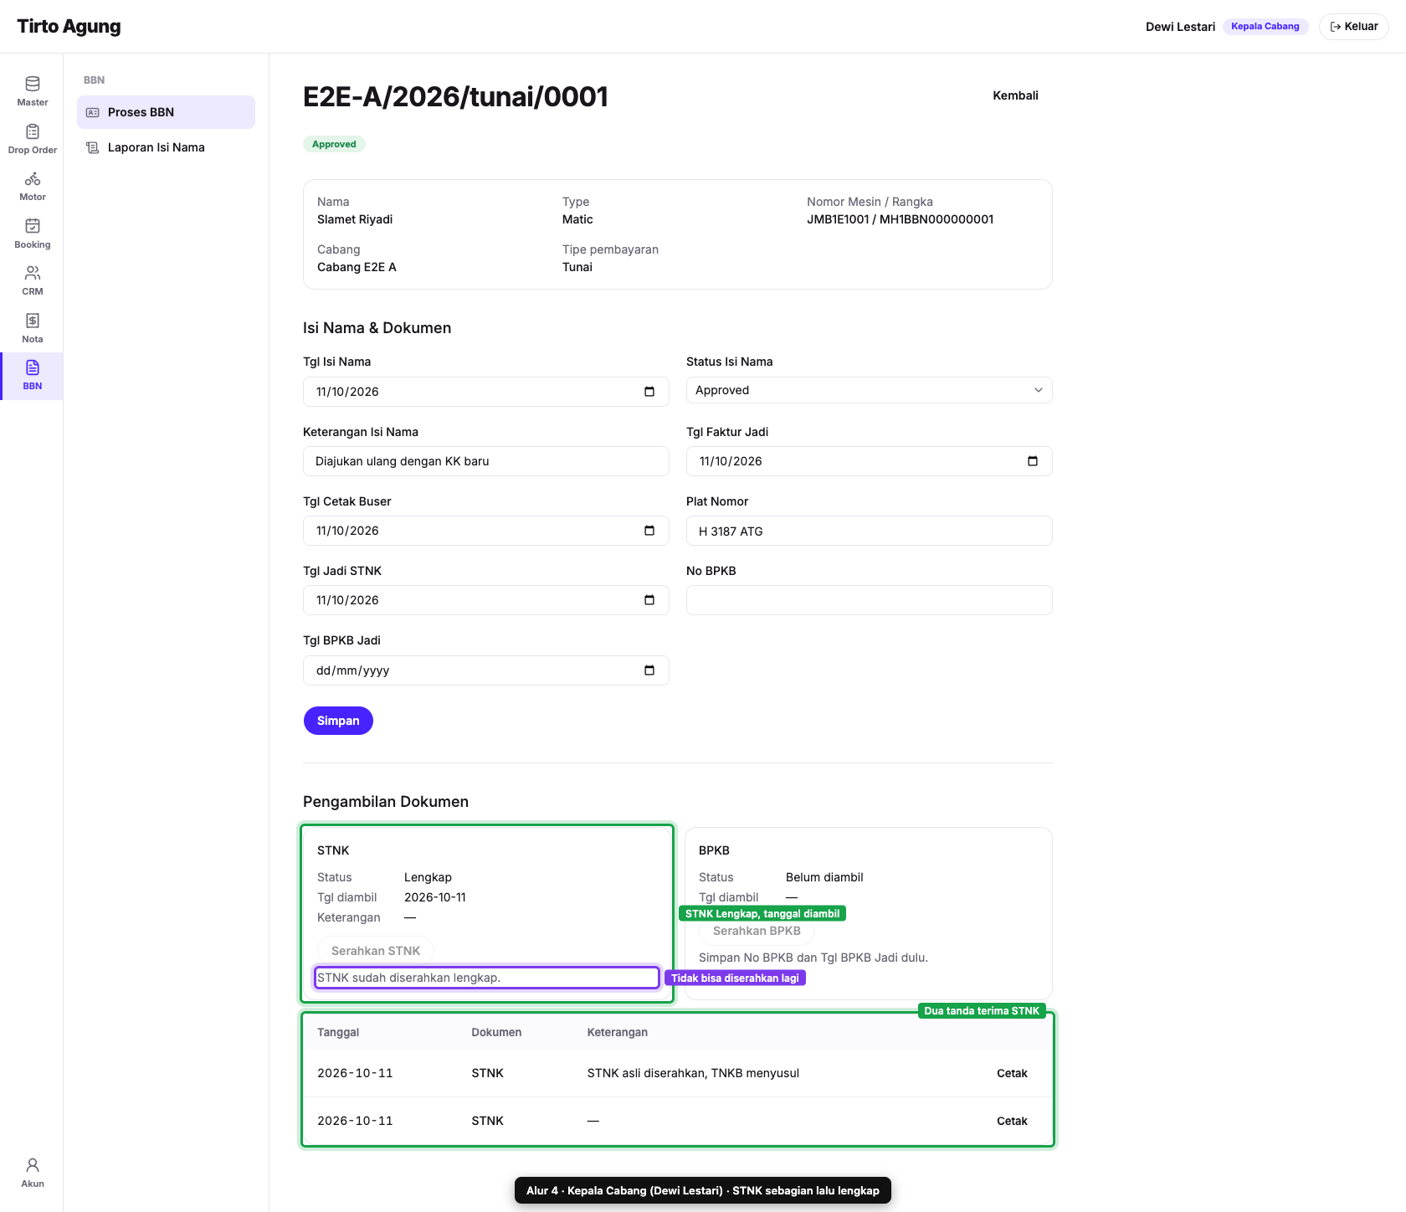Click the Simpan button
Image resolution: width=1406 pixels, height=1212 pixels.
coord(338,721)
